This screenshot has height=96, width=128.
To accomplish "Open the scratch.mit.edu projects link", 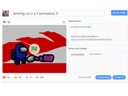I will pos(91,39).
